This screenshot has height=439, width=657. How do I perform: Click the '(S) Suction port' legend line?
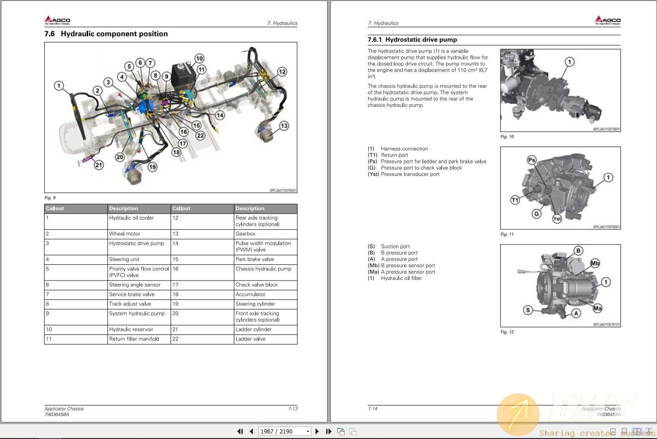pos(389,246)
